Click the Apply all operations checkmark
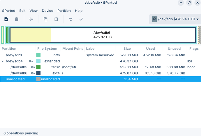This screenshot has height=136, width=201. tap(81, 19)
